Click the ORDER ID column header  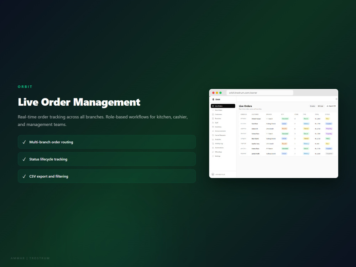point(244,114)
